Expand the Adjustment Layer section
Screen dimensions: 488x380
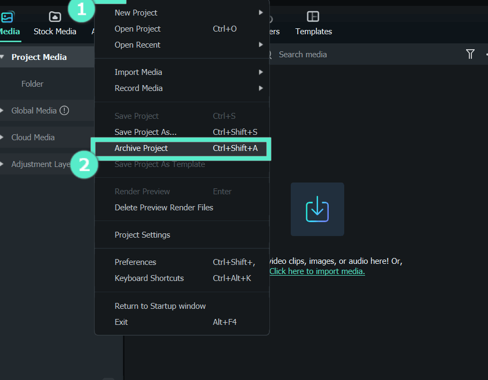(2, 164)
